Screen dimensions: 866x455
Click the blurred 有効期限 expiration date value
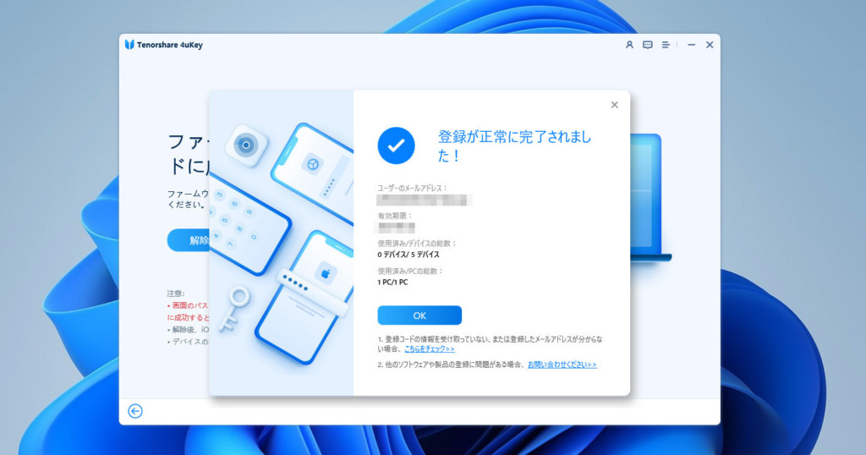point(396,227)
